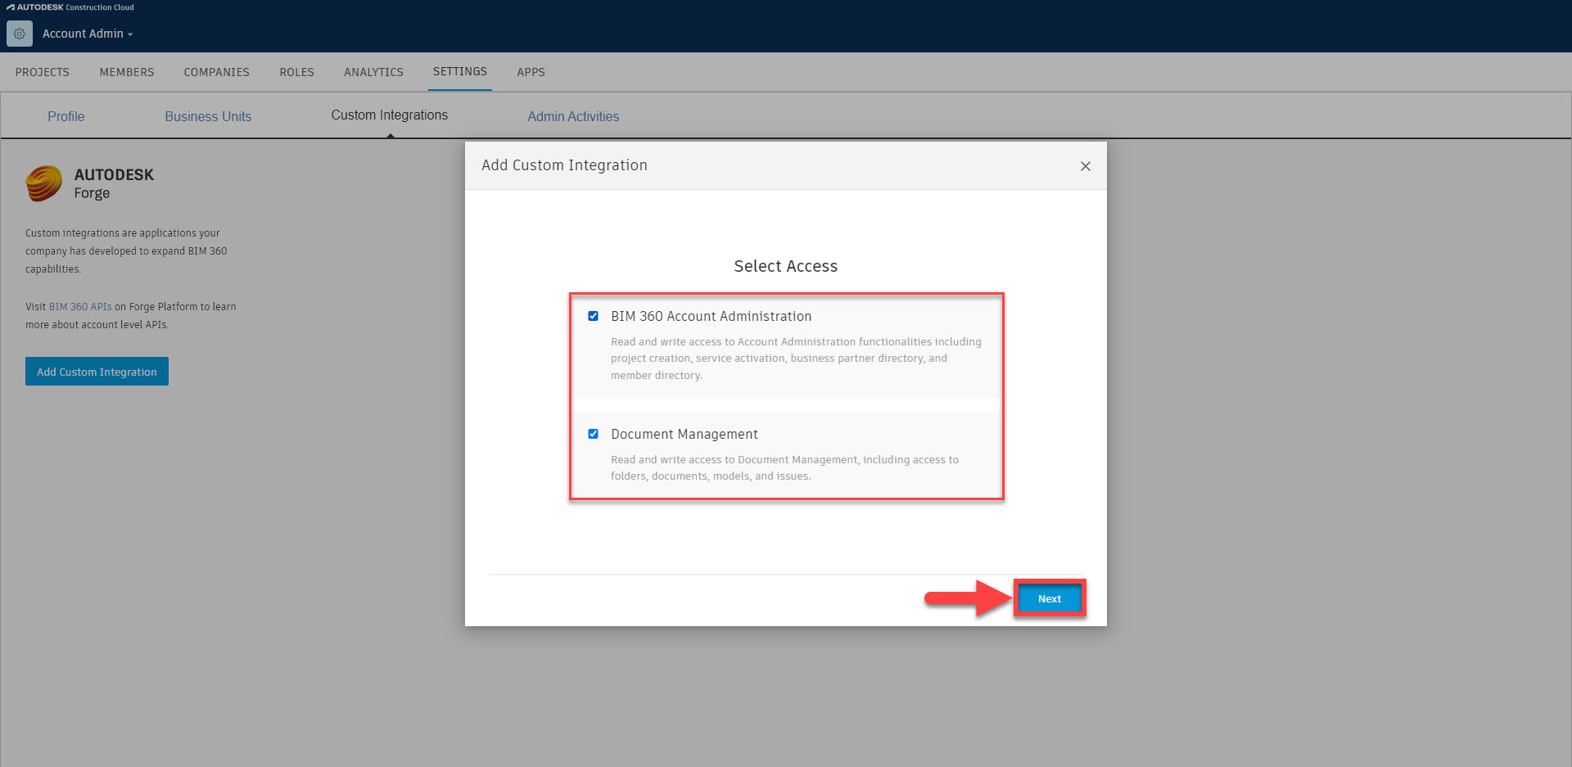
Task: Select the Custom Integrations sub-tab
Action: pyautogui.click(x=390, y=115)
